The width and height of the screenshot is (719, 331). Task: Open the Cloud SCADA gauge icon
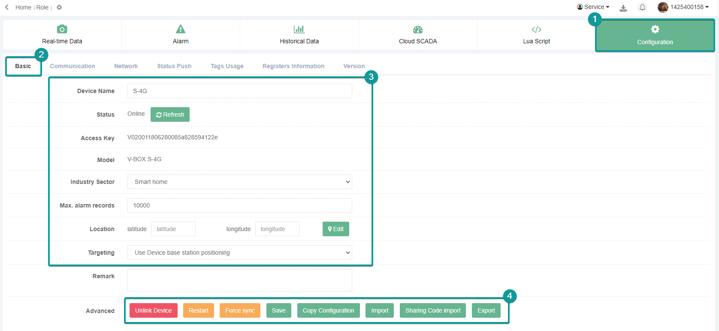click(x=418, y=29)
